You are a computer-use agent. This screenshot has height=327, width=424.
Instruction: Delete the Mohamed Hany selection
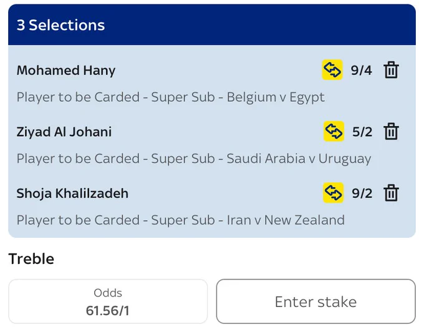pyautogui.click(x=391, y=70)
